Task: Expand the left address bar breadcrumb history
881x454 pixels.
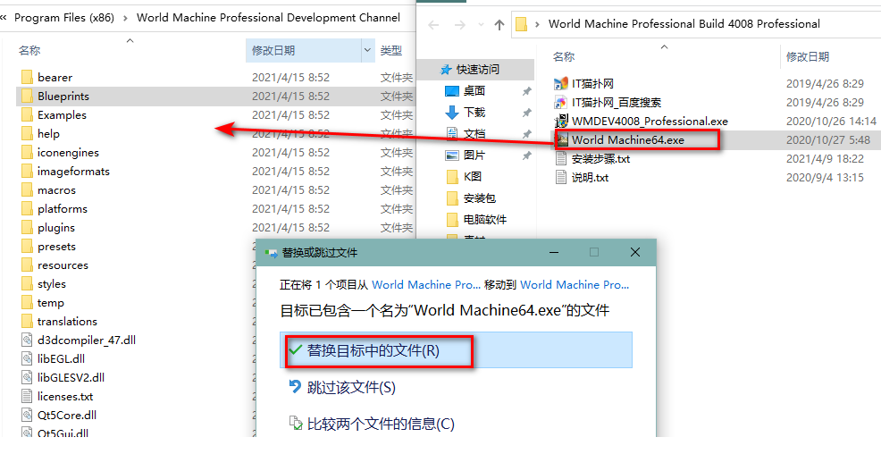Action: pyautogui.click(x=4, y=18)
